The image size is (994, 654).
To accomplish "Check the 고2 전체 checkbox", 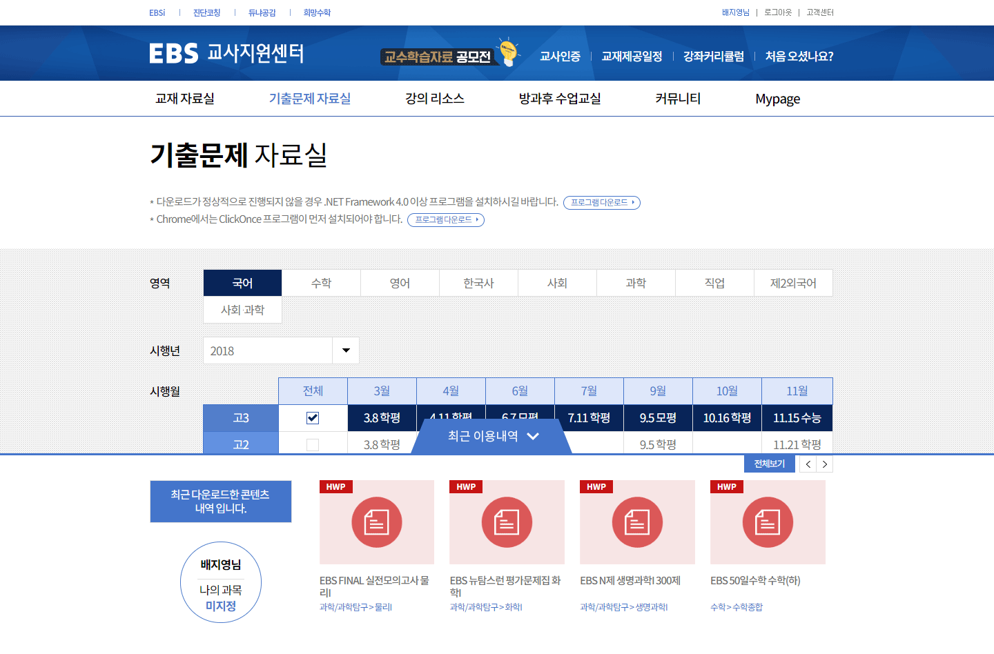I will coord(313,445).
